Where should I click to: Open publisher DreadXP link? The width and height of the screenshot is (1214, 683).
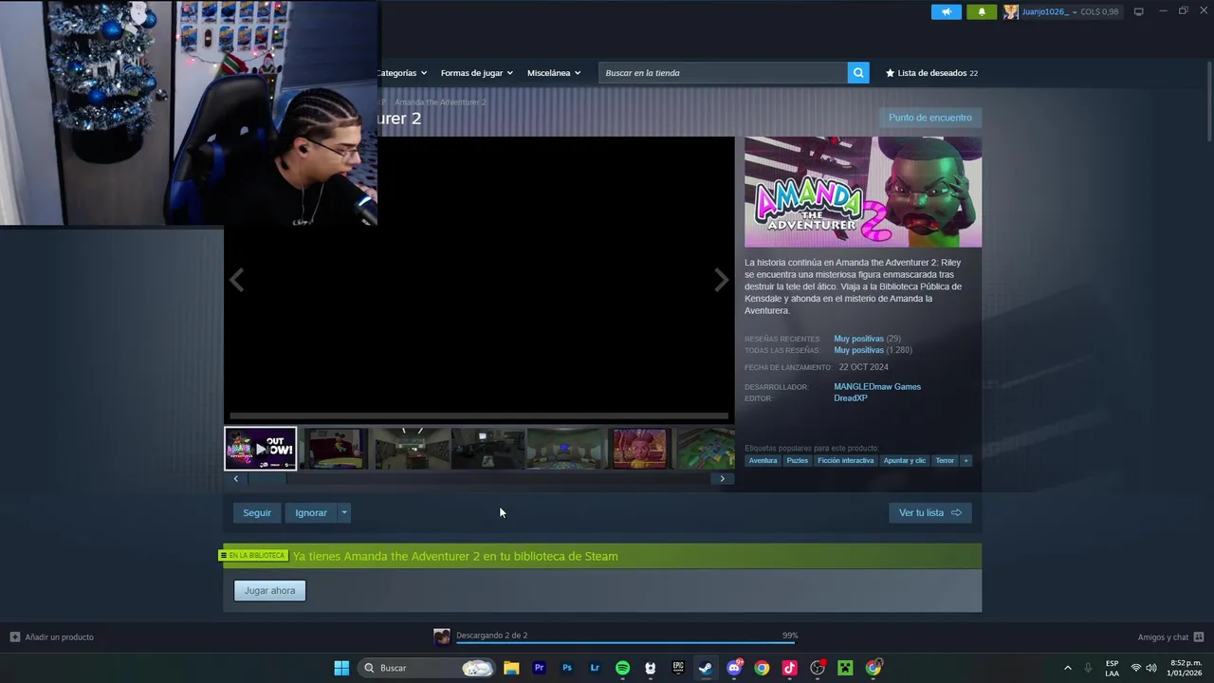(x=851, y=398)
